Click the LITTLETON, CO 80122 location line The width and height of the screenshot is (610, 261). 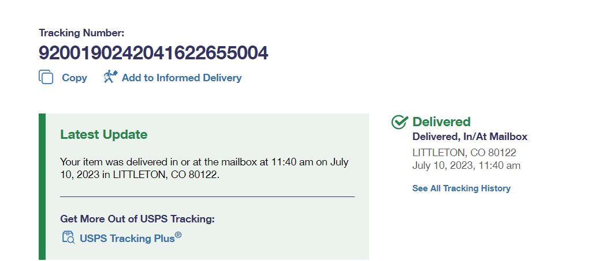tap(464, 153)
